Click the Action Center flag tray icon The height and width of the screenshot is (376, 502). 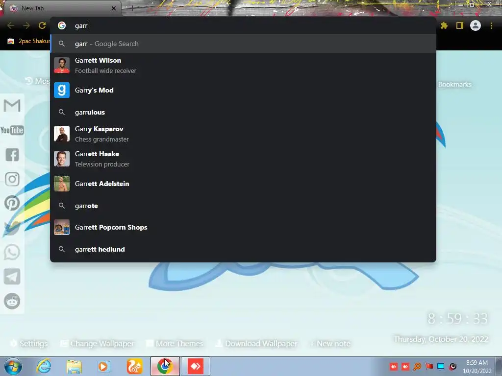pyautogui.click(x=429, y=366)
